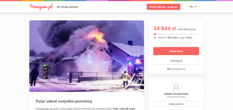Click the 'z 500 000 zł (Cel)' goal text
The height and width of the screenshot is (110, 233).
point(186,29)
